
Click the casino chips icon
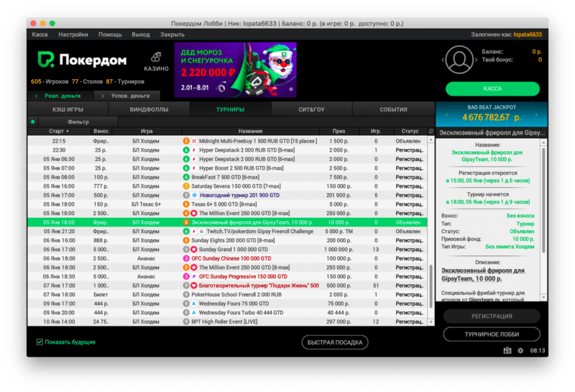[157, 57]
